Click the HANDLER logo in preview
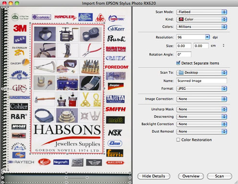The width and height of the screenshot is (238, 184). [x=65, y=17]
